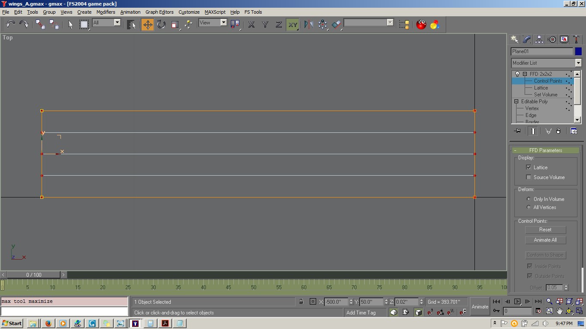
Task: Collapse the FFD 2x2x2 modifier tree
Action: click(x=525, y=74)
